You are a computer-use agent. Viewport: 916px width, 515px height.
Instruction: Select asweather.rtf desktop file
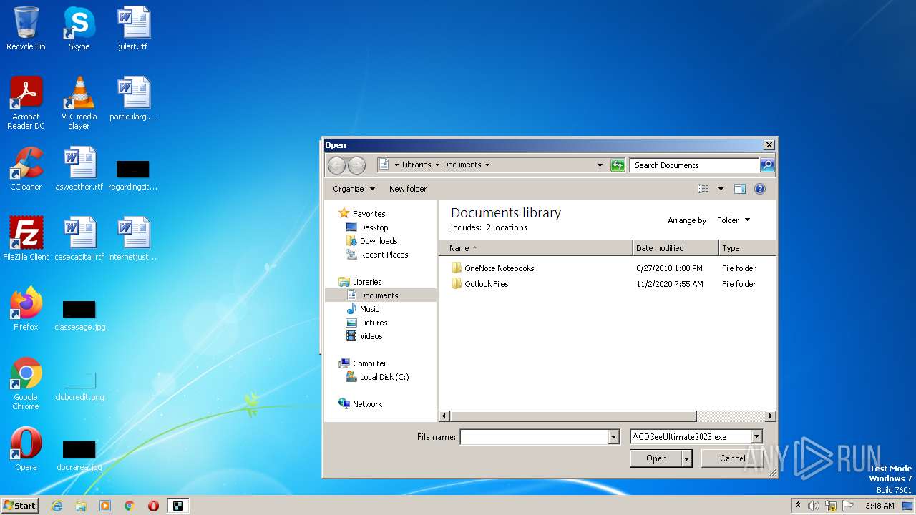[x=79, y=169]
